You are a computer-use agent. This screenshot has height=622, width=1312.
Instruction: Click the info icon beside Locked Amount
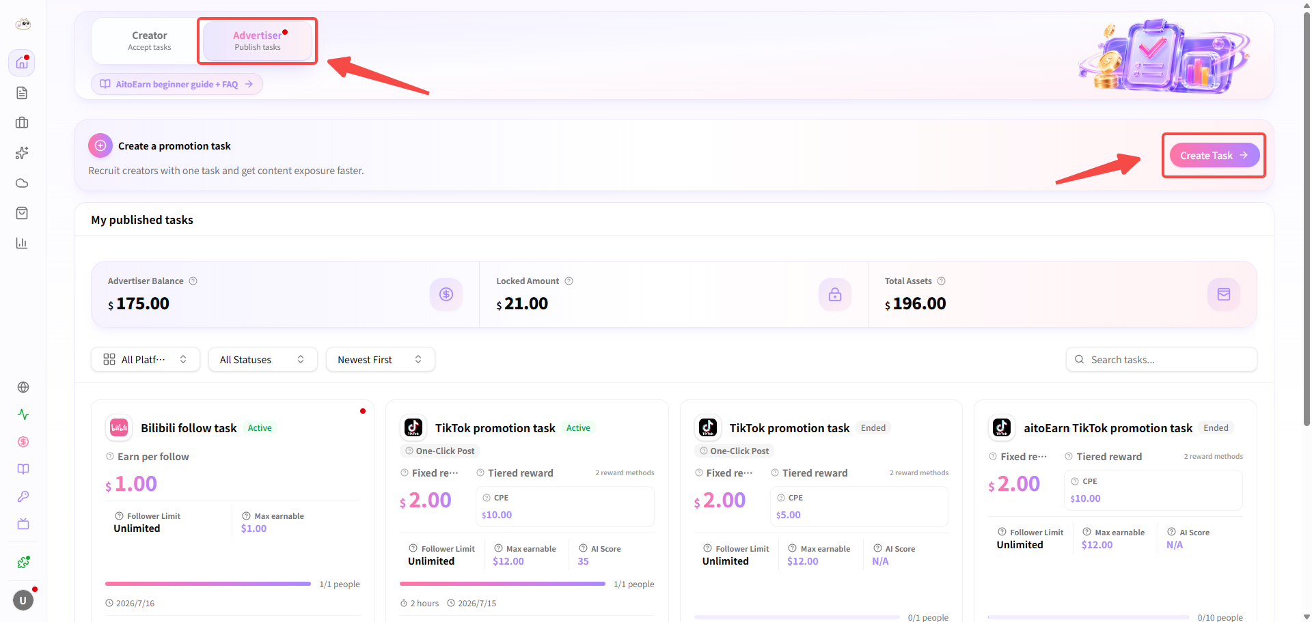(x=569, y=281)
